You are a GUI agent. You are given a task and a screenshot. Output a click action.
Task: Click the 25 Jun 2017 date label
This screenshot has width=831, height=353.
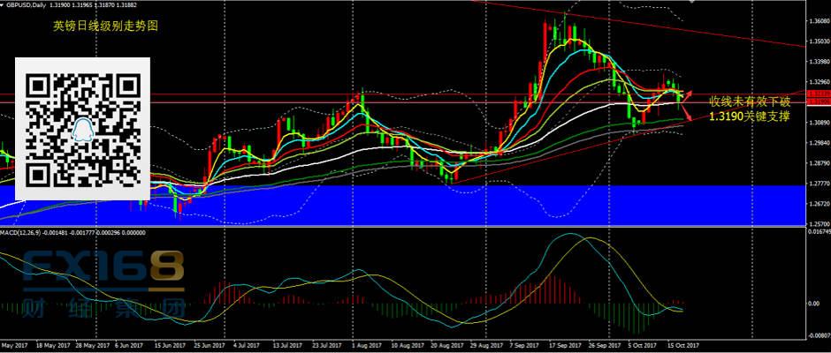click(210, 345)
